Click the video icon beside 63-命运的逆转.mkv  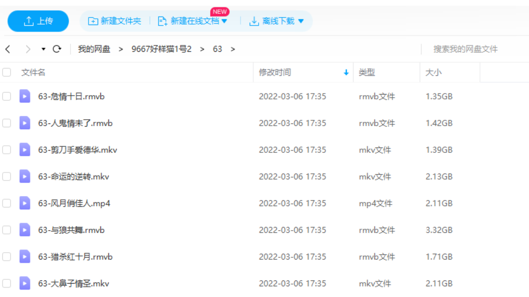25,176
